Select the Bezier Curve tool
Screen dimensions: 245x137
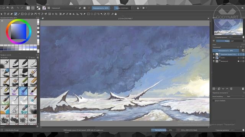point(36,14)
